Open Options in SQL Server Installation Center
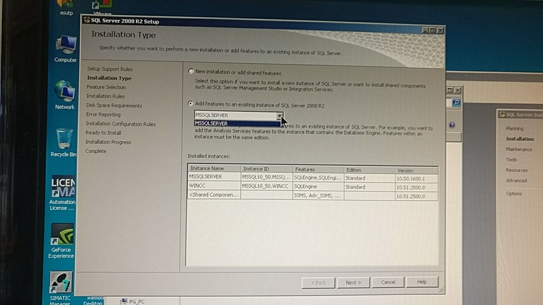 [514, 194]
